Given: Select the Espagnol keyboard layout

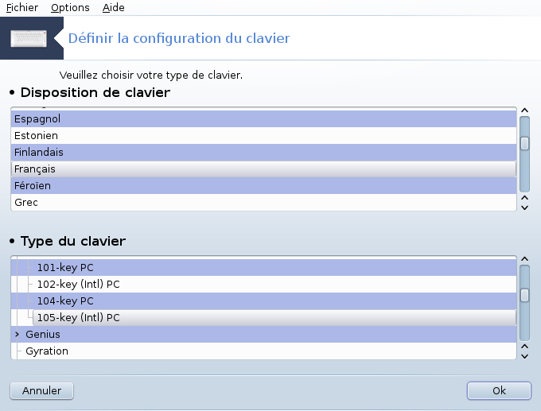Looking at the screenshot, I should [263, 119].
